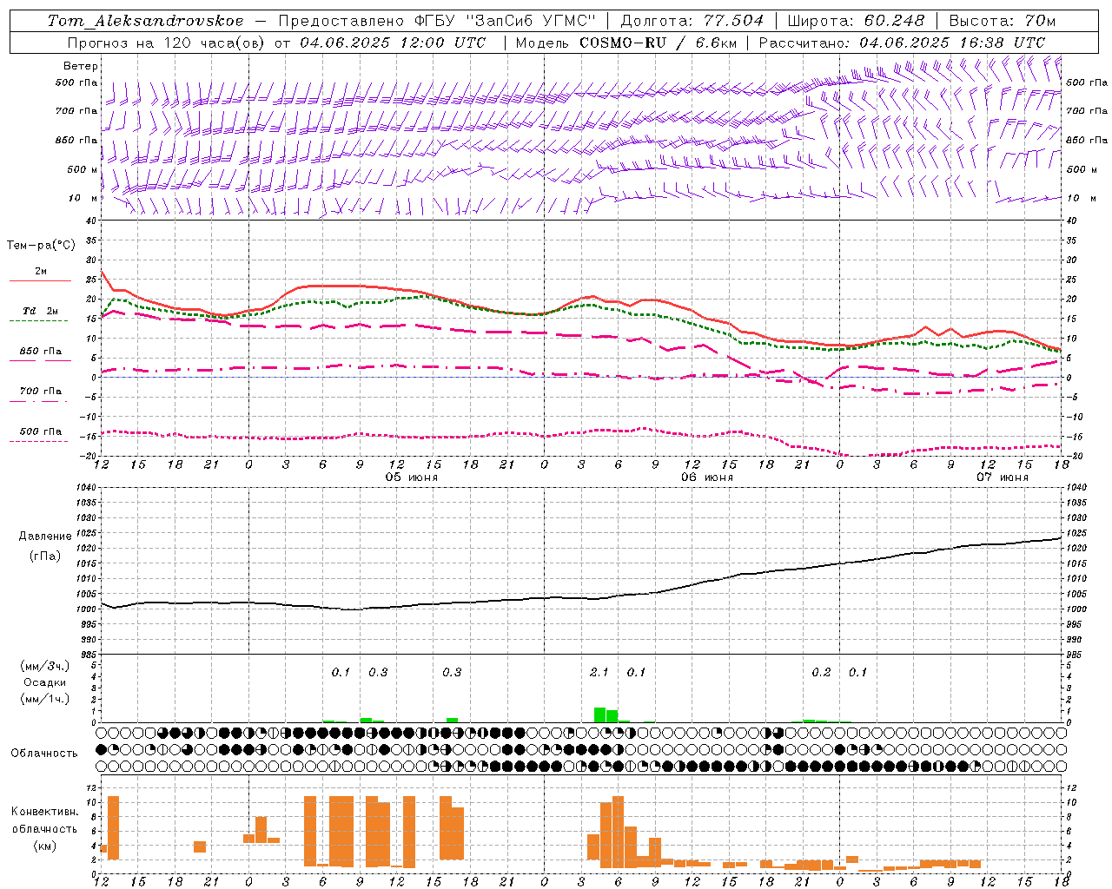Click the tallest green precipitation bar

pos(599,714)
